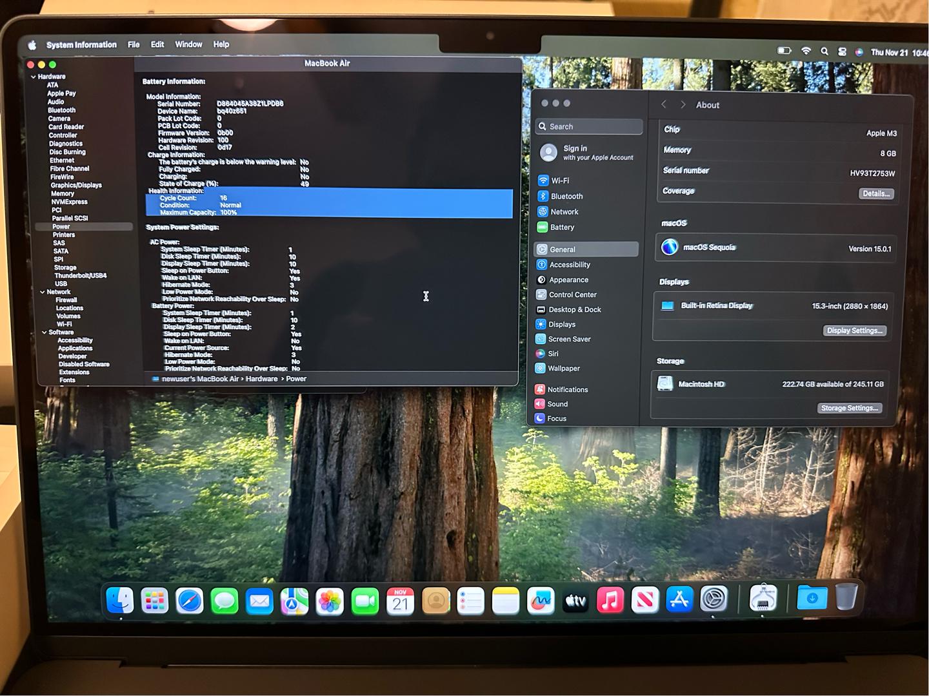Select Wi-Fi in System Settings sidebar

(x=586, y=180)
